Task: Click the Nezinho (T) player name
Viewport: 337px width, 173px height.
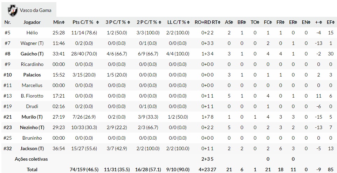Action: pyautogui.click(x=32, y=127)
